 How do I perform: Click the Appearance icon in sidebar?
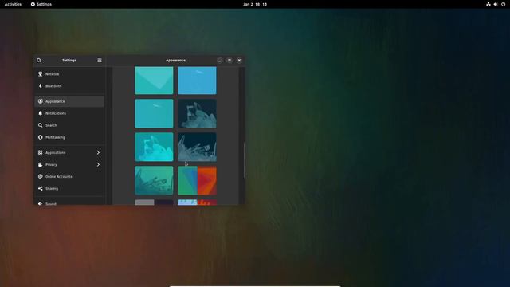(x=41, y=101)
